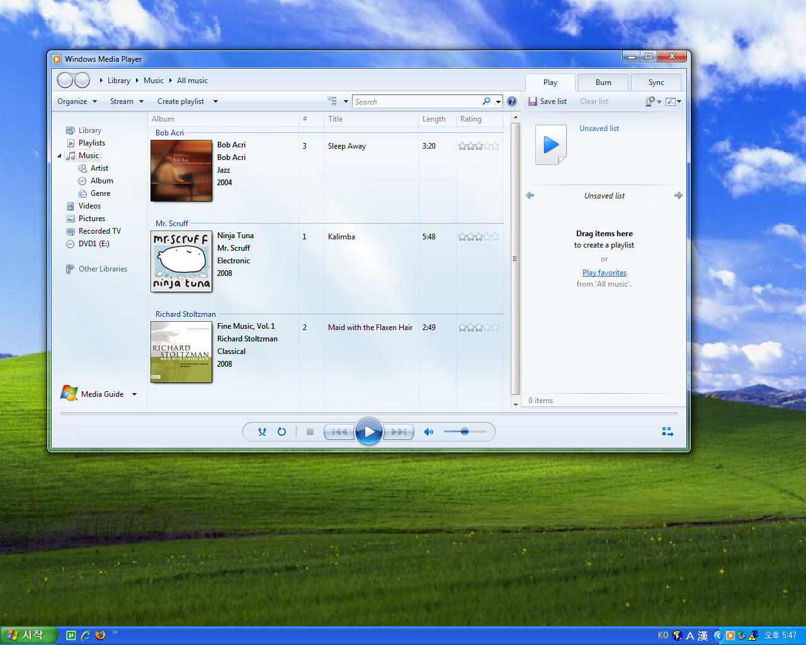Click All music in the breadcrumb

point(192,81)
